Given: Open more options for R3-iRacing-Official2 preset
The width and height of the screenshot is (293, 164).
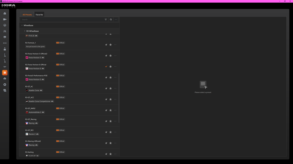Looking at the screenshot, I should tap(115, 143).
